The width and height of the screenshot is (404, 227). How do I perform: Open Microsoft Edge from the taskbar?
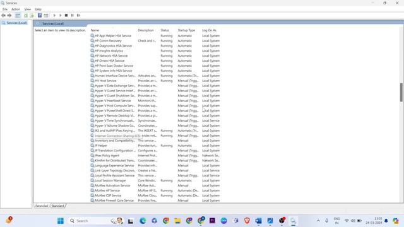(x=143, y=221)
